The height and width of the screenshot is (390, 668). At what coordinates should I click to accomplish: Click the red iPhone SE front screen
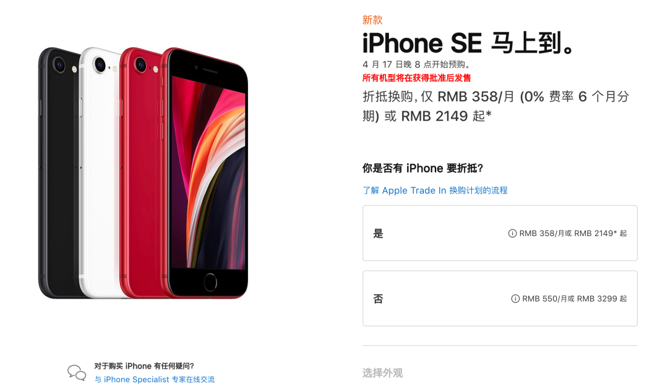[209, 172]
